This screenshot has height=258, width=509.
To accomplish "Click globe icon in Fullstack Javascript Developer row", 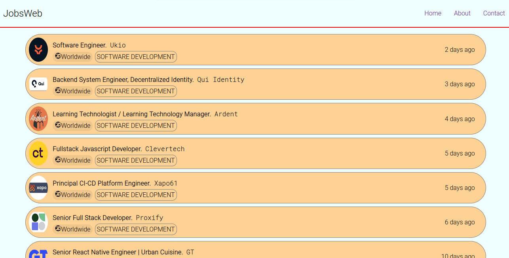I will pyautogui.click(x=58, y=160).
